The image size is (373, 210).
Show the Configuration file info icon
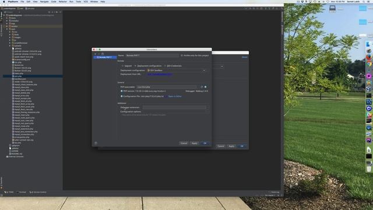click(x=122, y=96)
